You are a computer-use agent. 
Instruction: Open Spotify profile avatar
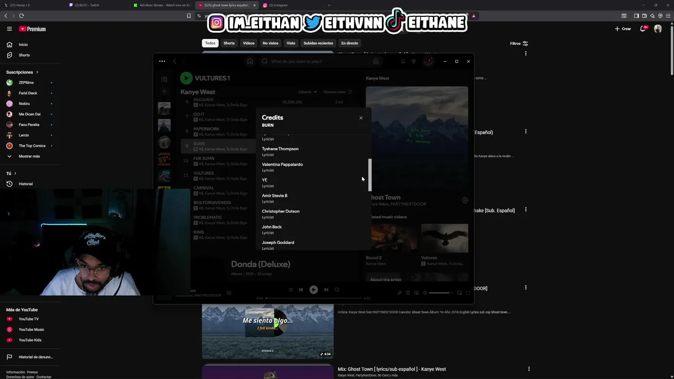(x=429, y=61)
